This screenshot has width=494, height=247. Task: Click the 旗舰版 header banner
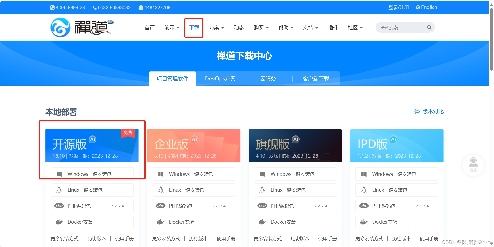click(295, 146)
